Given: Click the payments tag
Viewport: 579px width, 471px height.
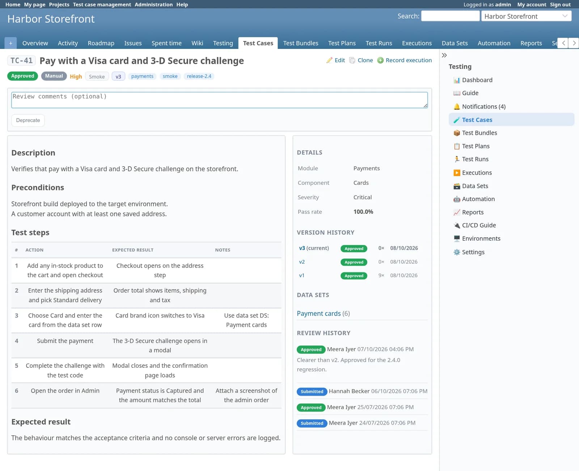Looking at the screenshot, I should [x=142, y=76].
